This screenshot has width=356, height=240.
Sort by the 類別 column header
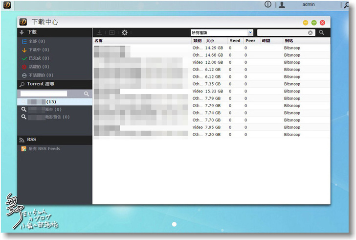coord(198,41)
